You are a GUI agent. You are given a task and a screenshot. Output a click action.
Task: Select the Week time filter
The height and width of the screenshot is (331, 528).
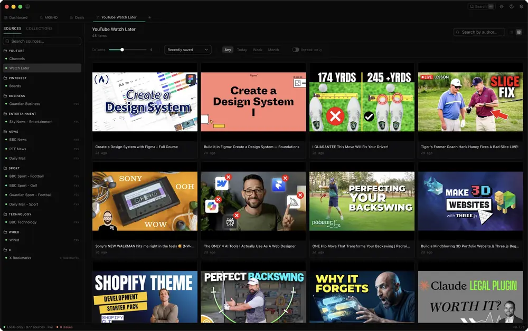(258, 50)
